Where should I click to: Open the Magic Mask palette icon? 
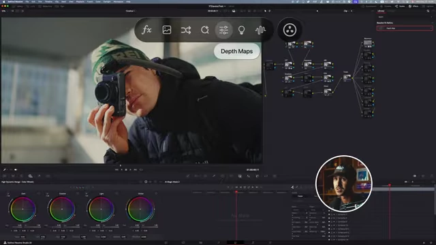pos(240,176)
